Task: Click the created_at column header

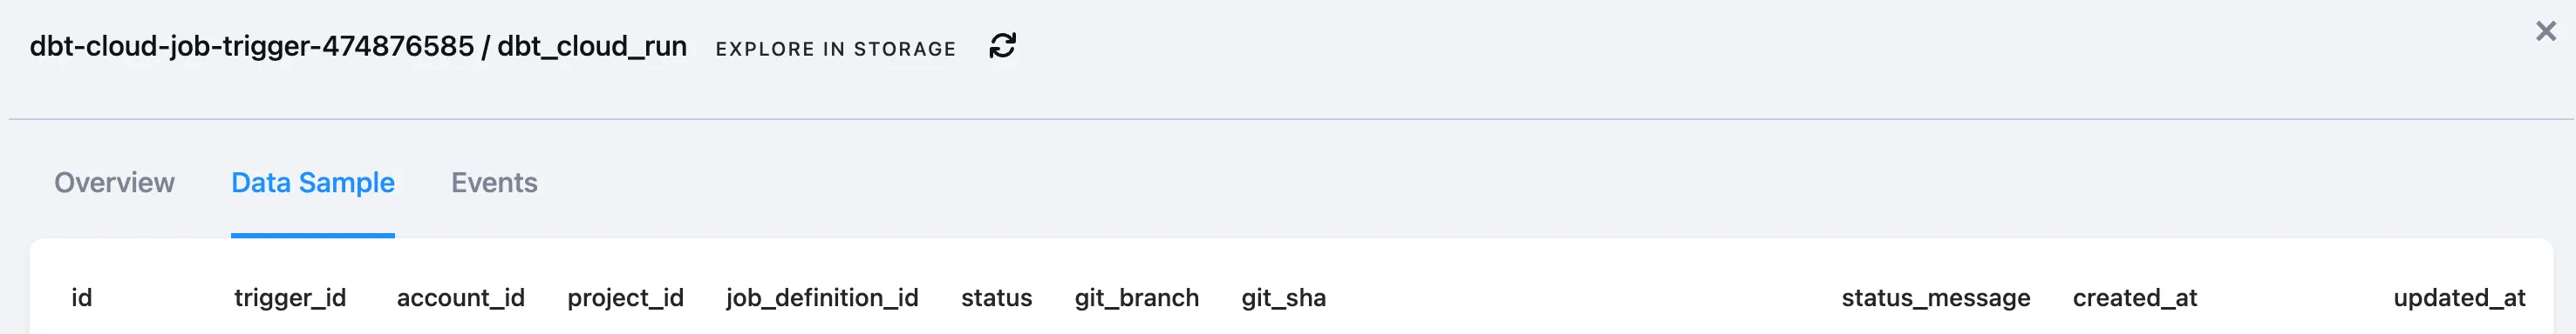Action: coord(2134,298)
